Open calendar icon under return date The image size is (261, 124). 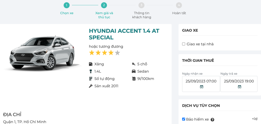pos(239,87)
